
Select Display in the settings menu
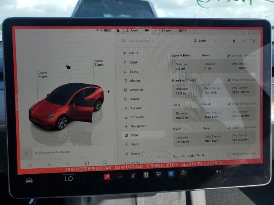click(135, 81)
